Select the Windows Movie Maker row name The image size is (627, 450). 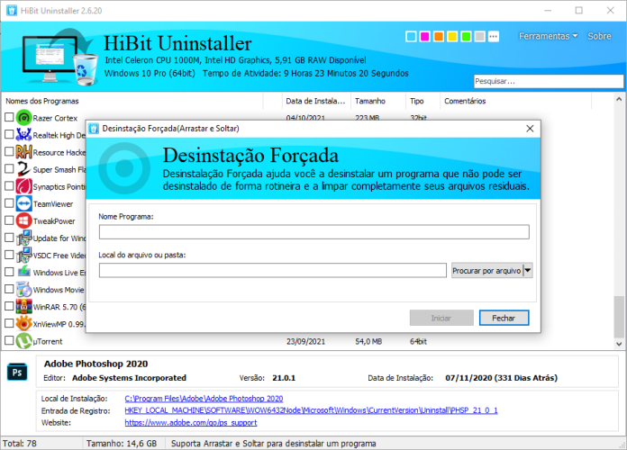pyautogui.click(x=59, y=290)
